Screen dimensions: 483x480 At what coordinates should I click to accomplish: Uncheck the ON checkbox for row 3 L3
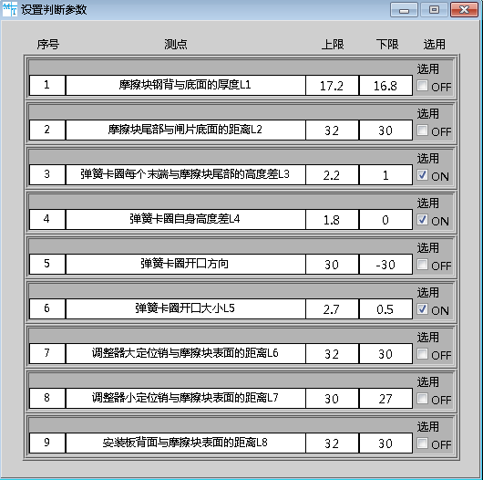tap(422, 175)
